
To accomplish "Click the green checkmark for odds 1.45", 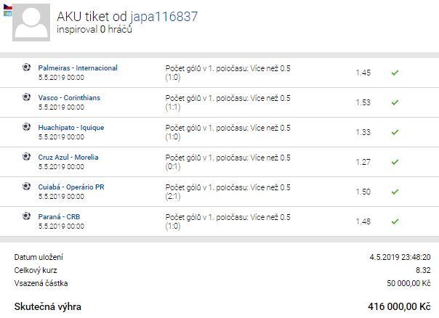I will pos(395,73).
